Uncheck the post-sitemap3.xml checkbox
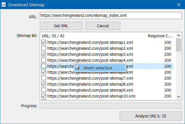185x124 pixels. [x=44, y=54]
